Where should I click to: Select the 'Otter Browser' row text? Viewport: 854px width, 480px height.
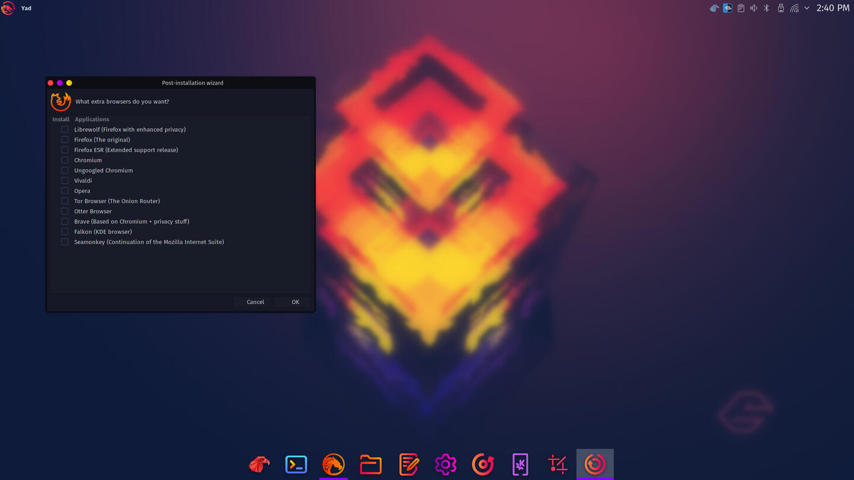(93, 211)
